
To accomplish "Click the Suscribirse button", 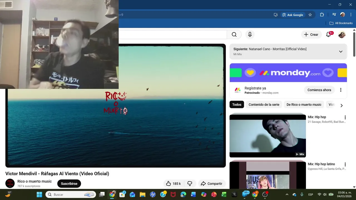I will pos(69,184).
